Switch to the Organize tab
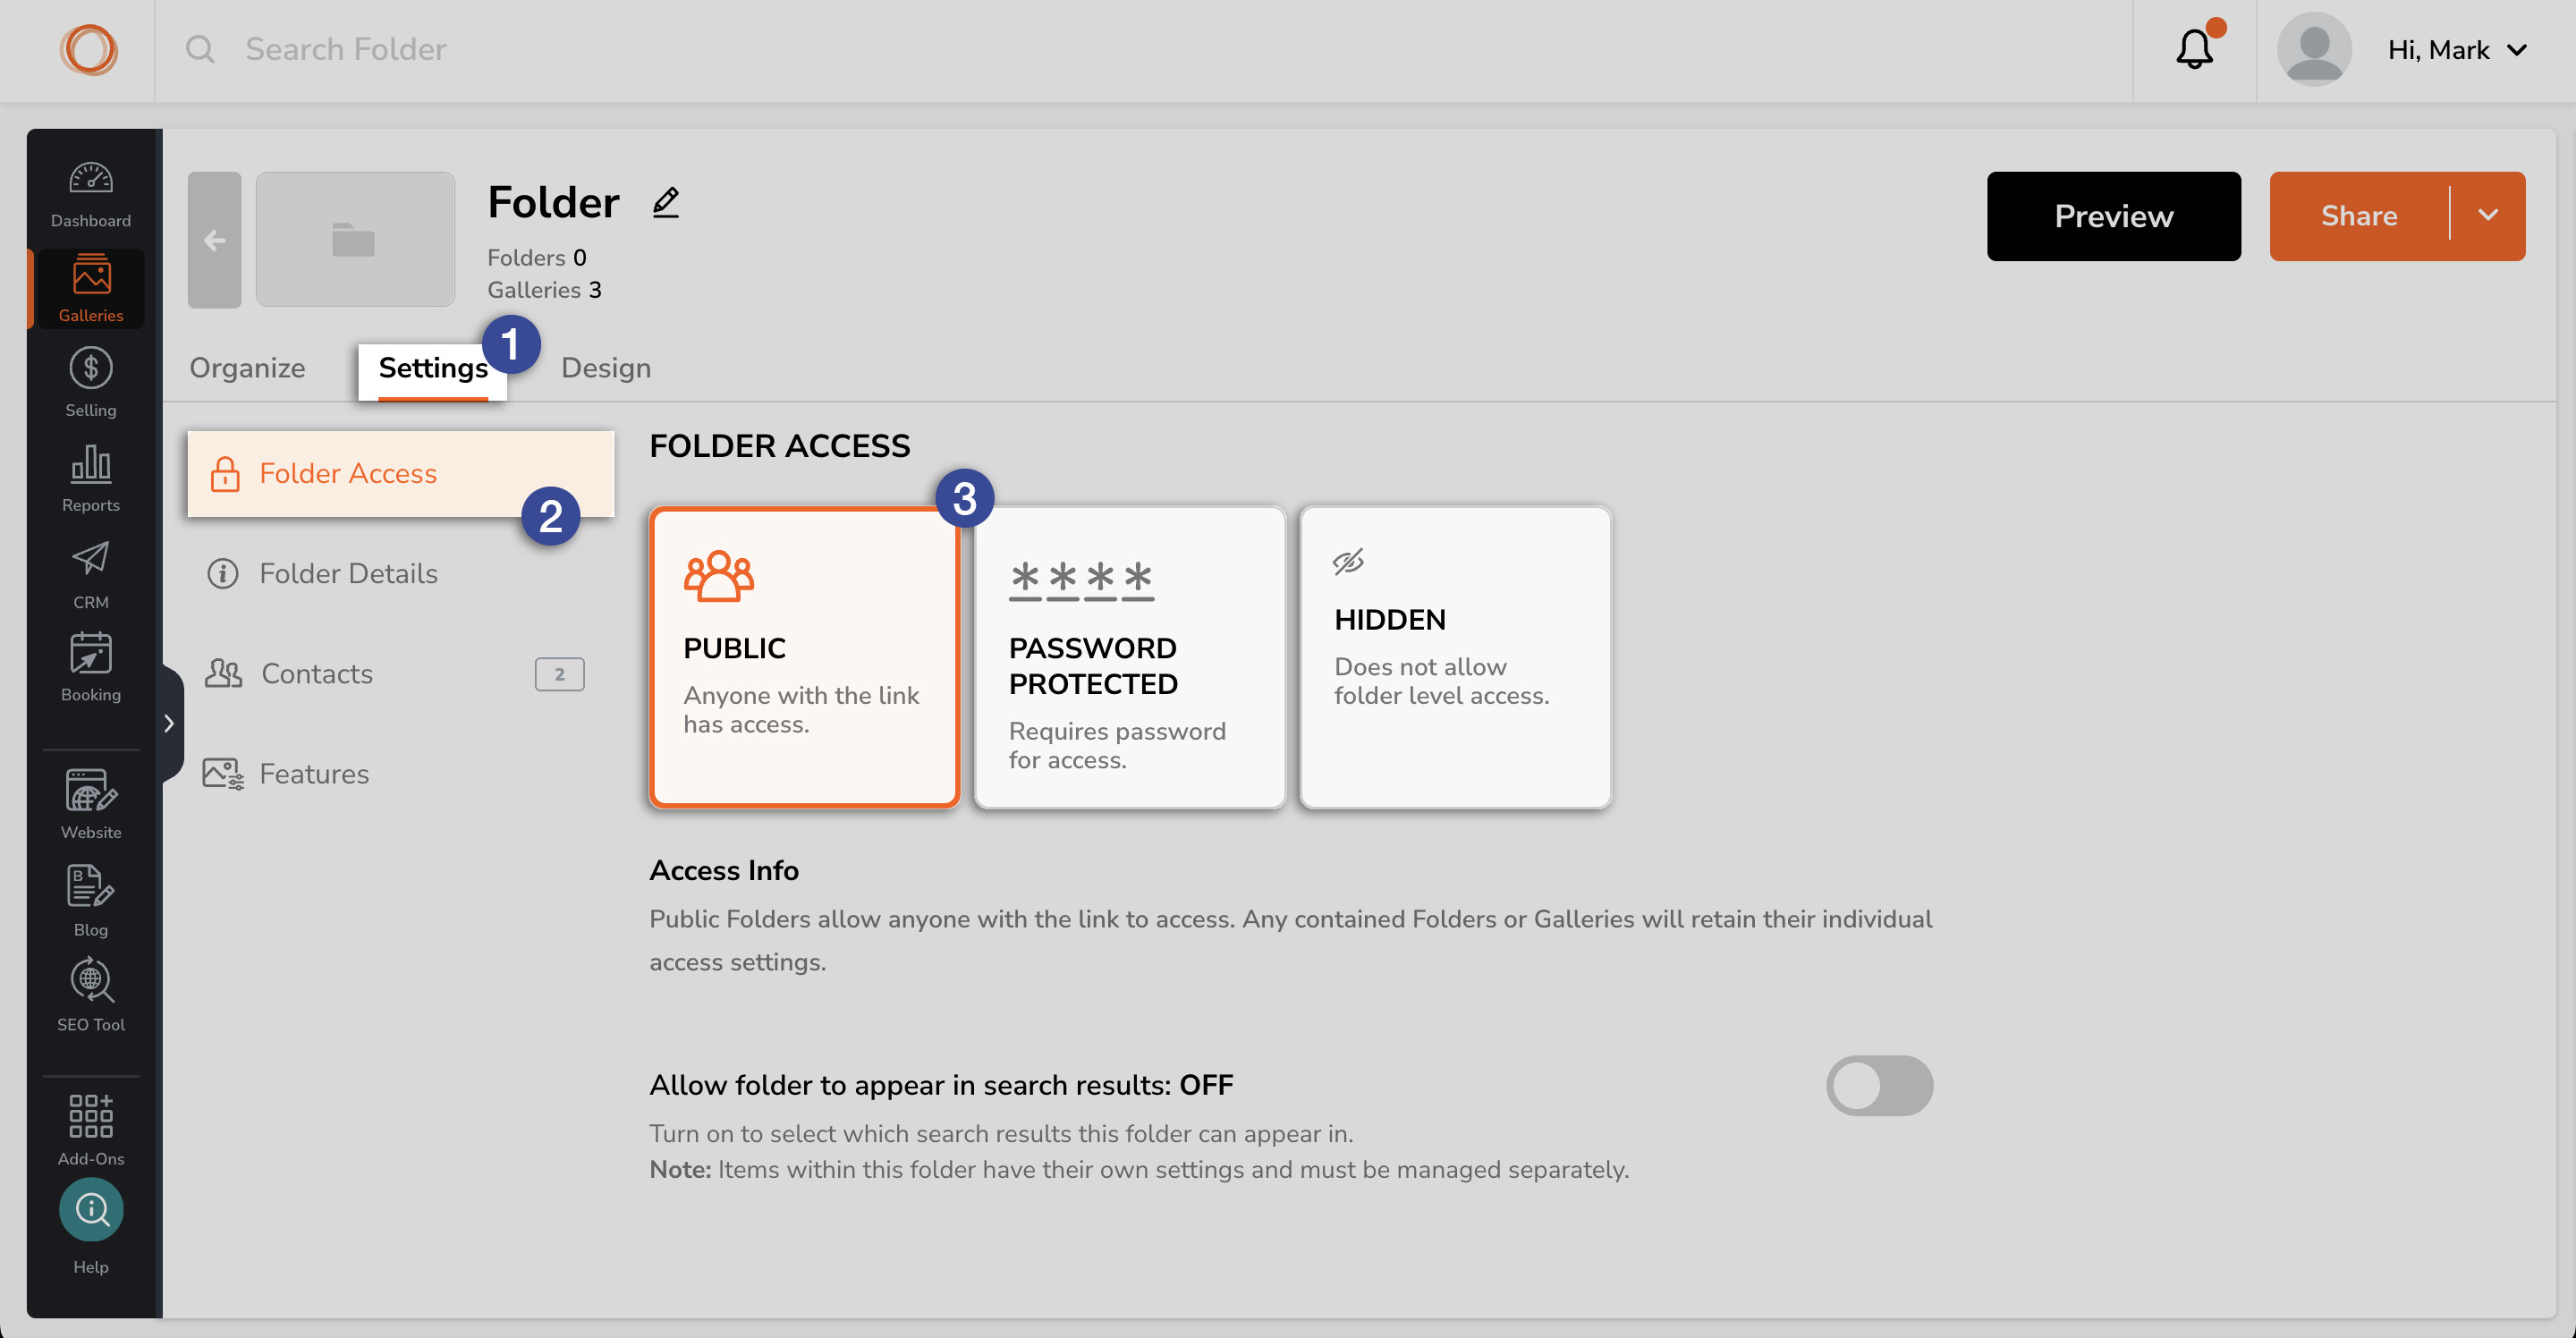This screenshot has width=2576, height=1338. tap(247, 368)
